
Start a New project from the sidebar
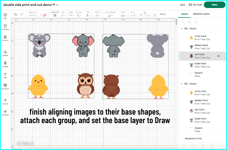tap(5, 16)
